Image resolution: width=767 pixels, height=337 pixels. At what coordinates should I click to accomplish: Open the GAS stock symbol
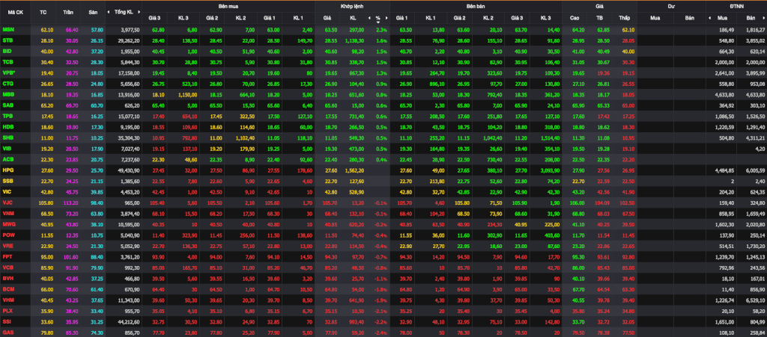point(7,332)
